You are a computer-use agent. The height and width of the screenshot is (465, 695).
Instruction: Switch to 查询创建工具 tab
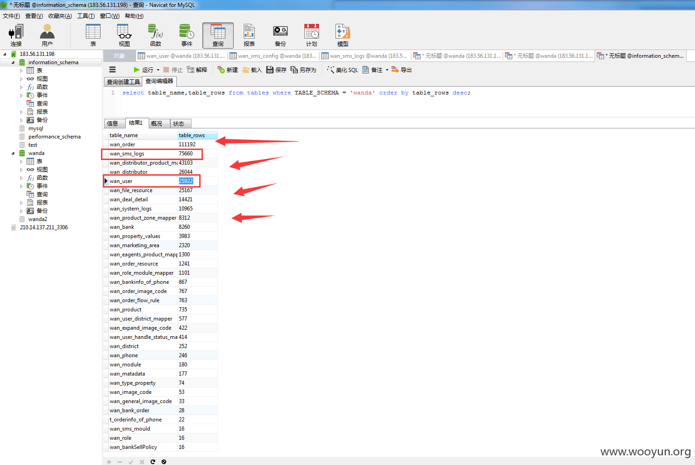point(123,82)
